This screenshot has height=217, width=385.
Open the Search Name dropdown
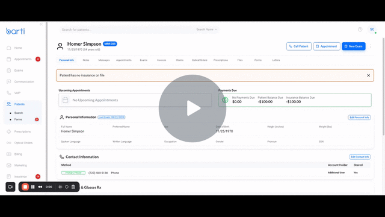point(206,30)
